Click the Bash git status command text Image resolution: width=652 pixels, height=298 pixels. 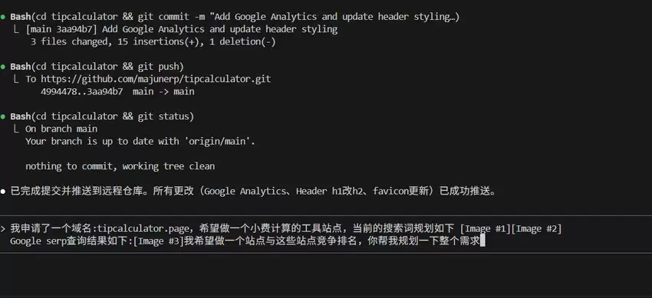point(102,116)
